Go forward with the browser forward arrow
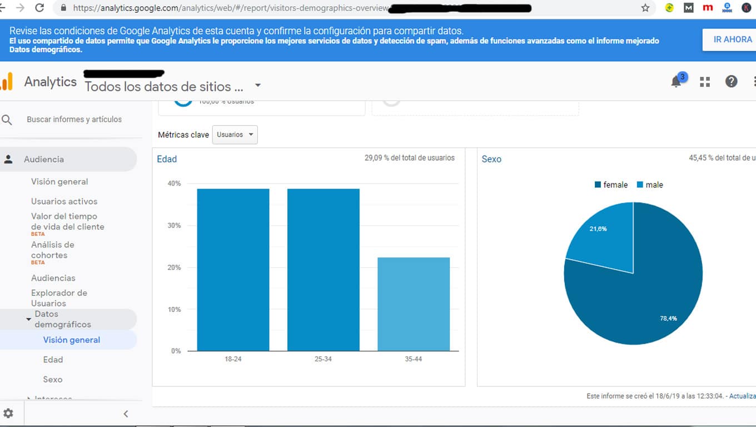The height and width of the screenshot is (427, 756). point(21,8)
